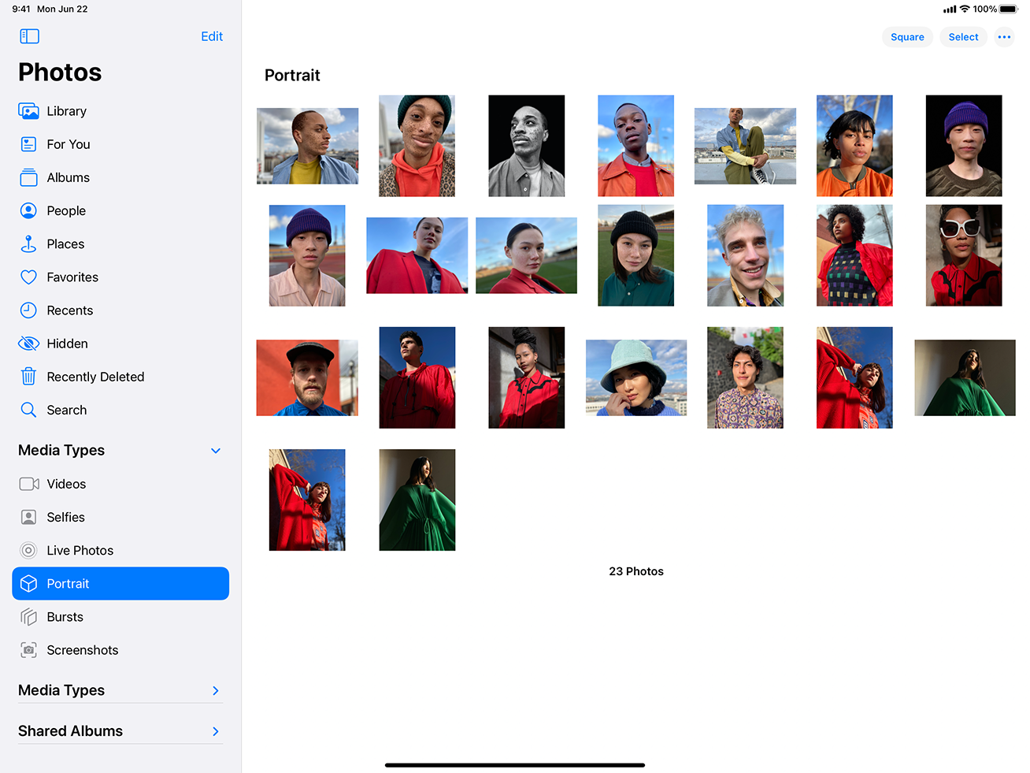The height and width of the screenshot is (773, 1030).
Task: Click the Wi-Fi status icon
Action: click(x=965, y=9)
